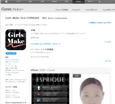115x104 pixels.
Task: Click the ESPRIQUE menu screenshot thumbnail
Action: point(50,89)
